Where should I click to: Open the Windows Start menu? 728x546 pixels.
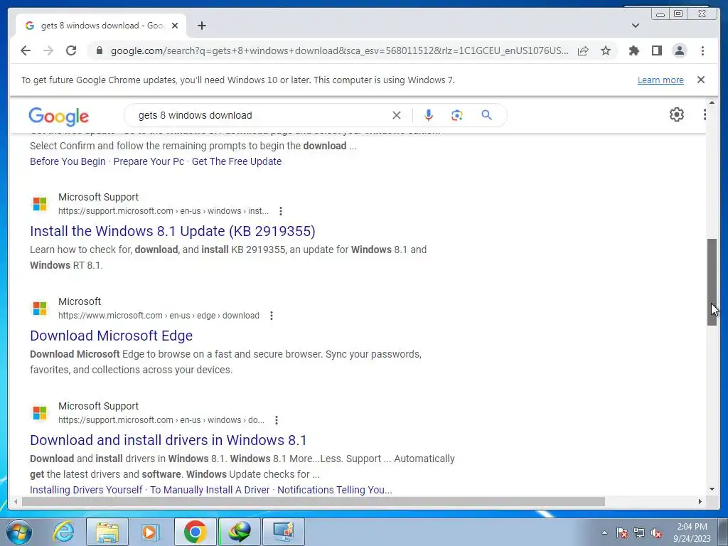(x=19, y=532)
